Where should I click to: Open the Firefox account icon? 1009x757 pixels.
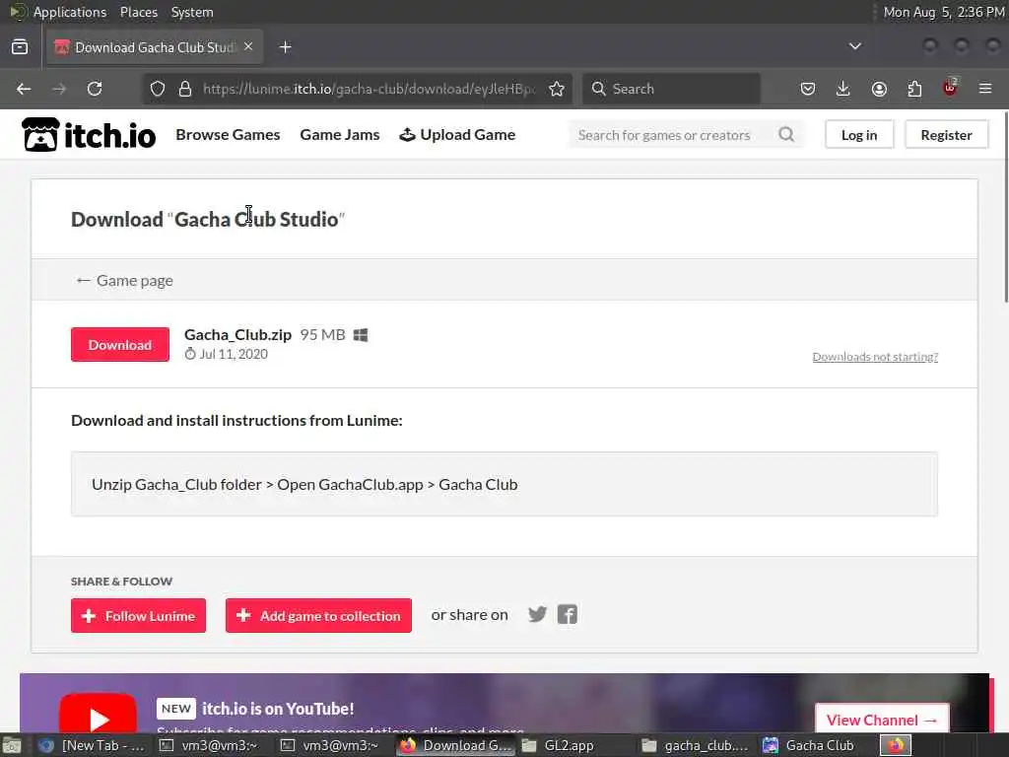[x=879, y=89]
